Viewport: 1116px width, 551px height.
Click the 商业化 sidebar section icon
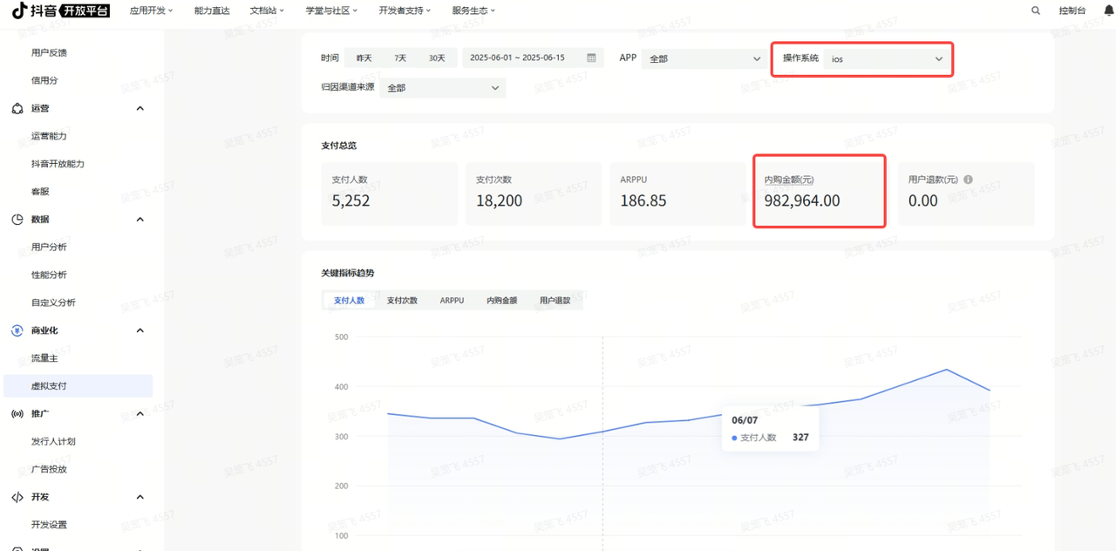(17, 330)
